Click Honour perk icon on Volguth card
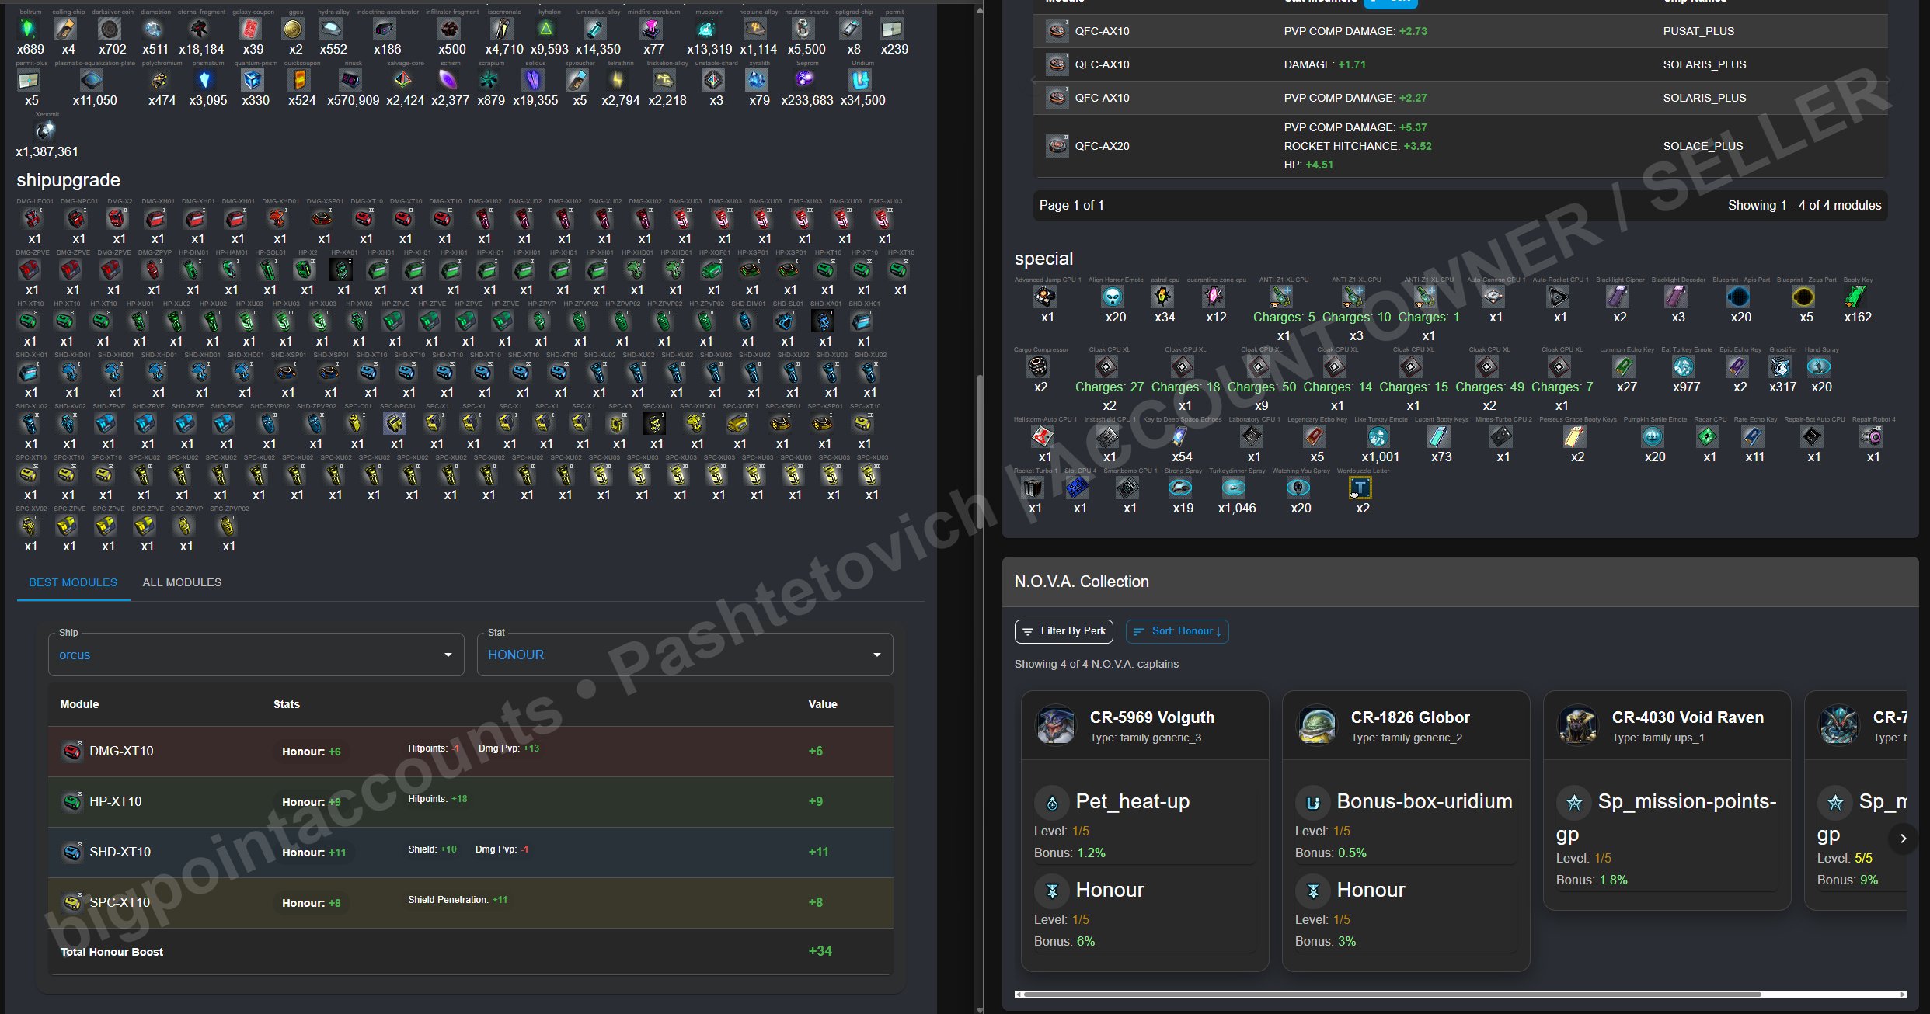 pyautogui.click(x=1052, y=891)
